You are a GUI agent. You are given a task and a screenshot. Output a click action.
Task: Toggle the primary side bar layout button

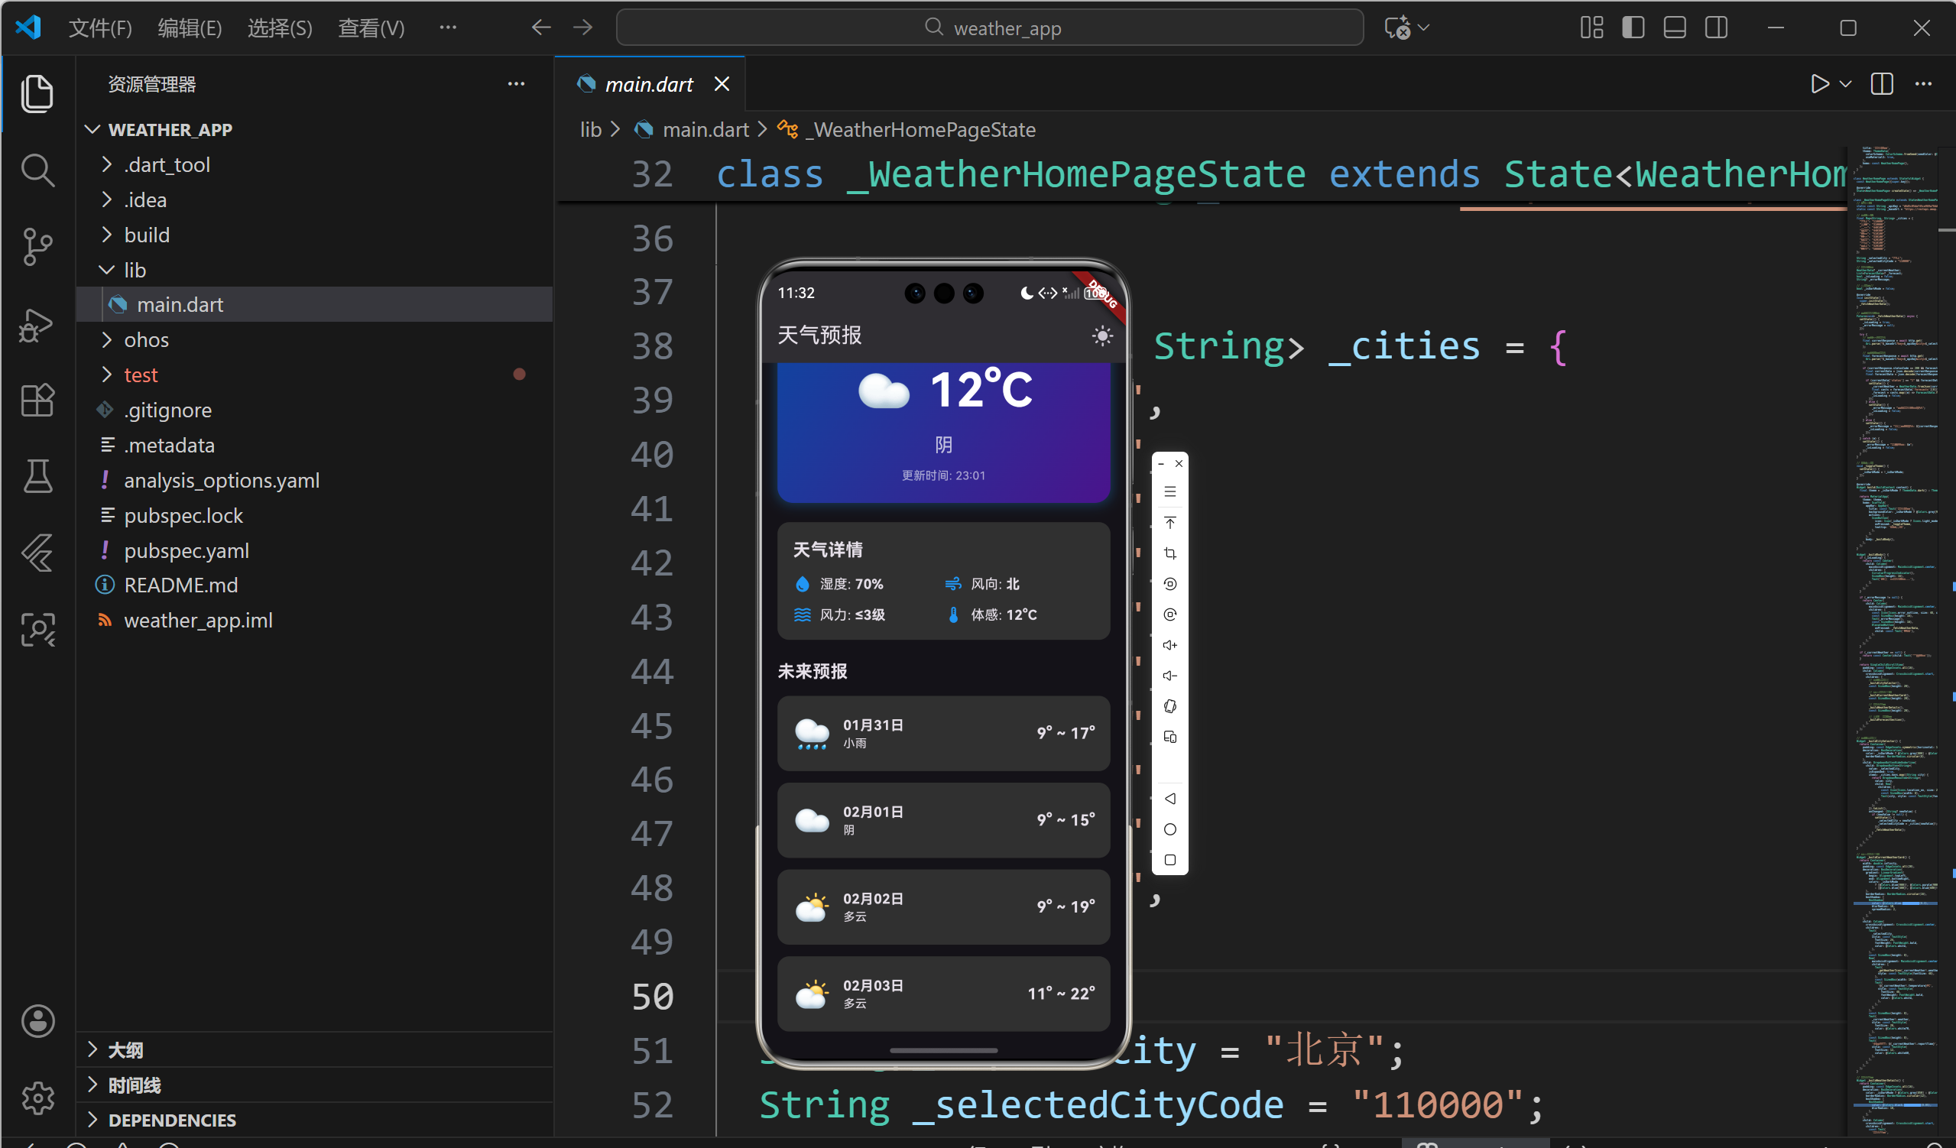[x=1633, y=28]
